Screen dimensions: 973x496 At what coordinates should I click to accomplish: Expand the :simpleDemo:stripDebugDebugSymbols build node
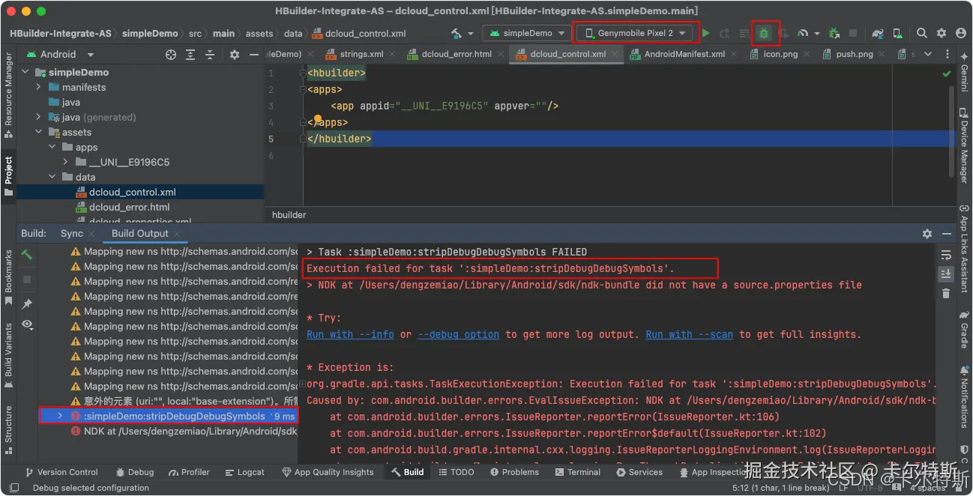click(x=59, y=416)
